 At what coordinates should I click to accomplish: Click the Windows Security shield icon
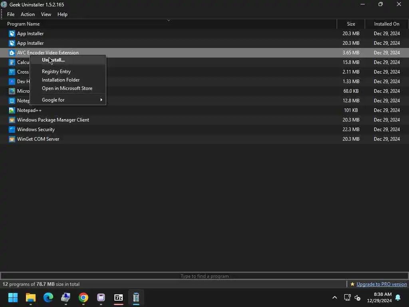[12, 130]
